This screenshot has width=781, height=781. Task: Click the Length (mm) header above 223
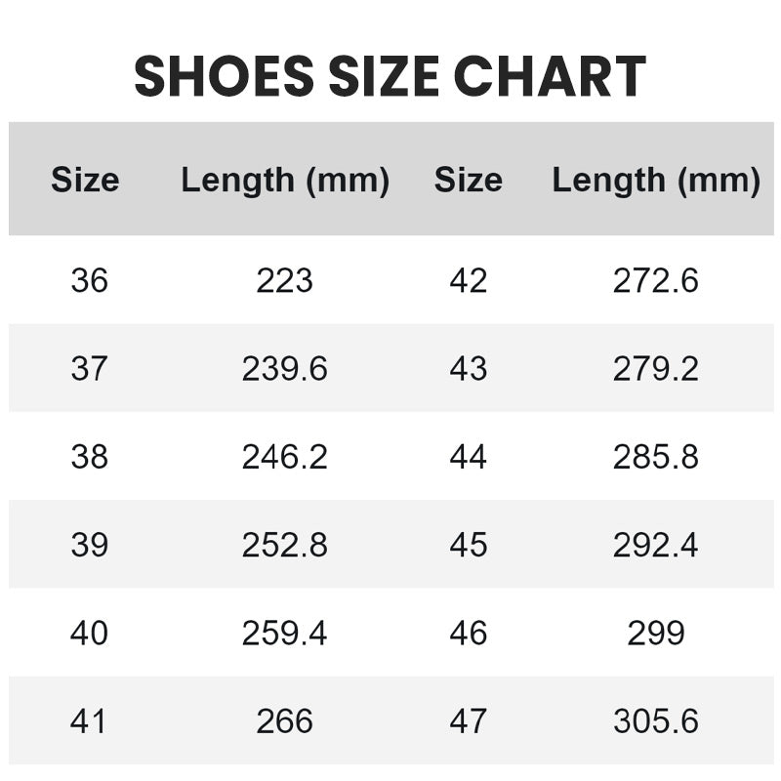click(285, 180)
